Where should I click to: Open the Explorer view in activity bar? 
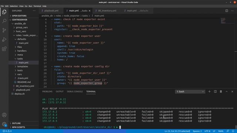point(4,12)
